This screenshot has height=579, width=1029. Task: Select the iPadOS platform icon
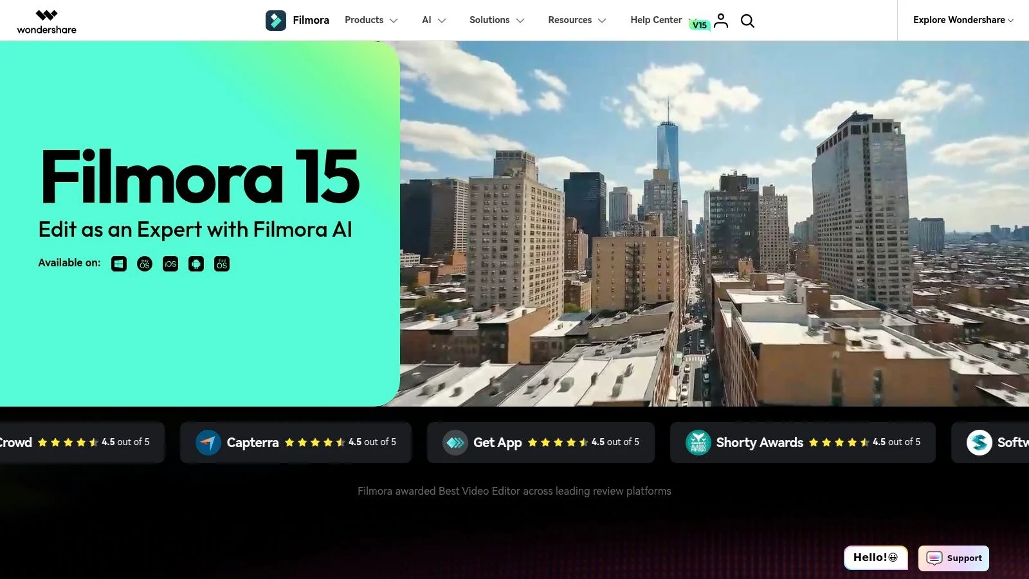pyautogui.click(x=222, y=264)
